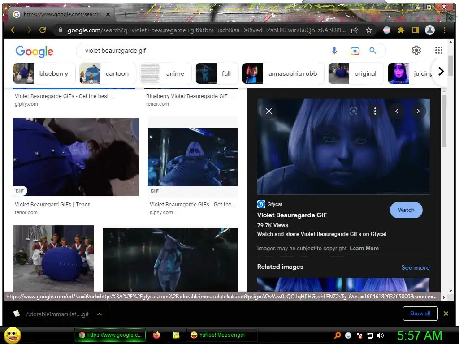Search inside image with lens icon
459x344 pixels.
pos(354,111)
